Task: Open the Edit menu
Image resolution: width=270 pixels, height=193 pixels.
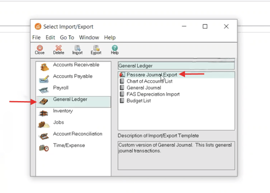Action: pos(50,37)
